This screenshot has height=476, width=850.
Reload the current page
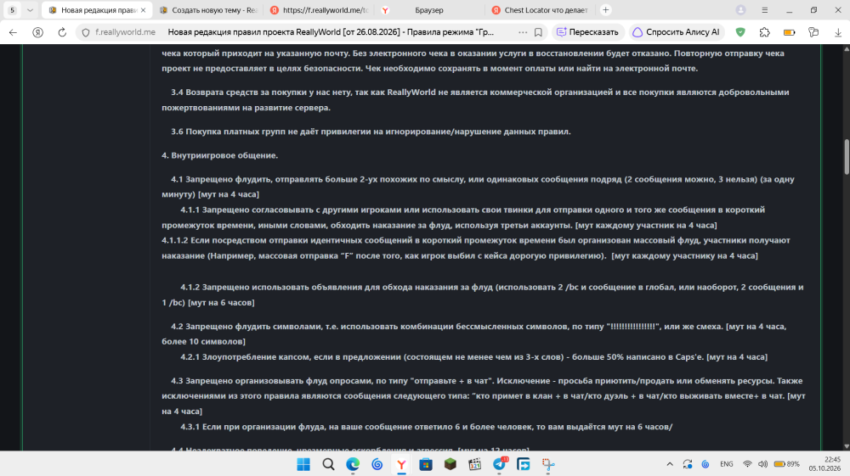click(x=62, y=32)
